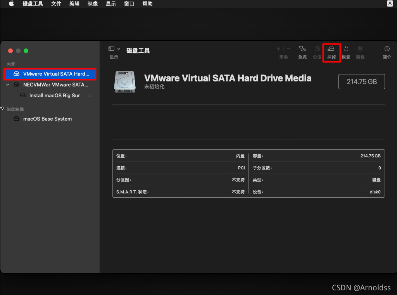Open the 帮助 menu
This screenshot has height=295, width=397.
point(147,3)
